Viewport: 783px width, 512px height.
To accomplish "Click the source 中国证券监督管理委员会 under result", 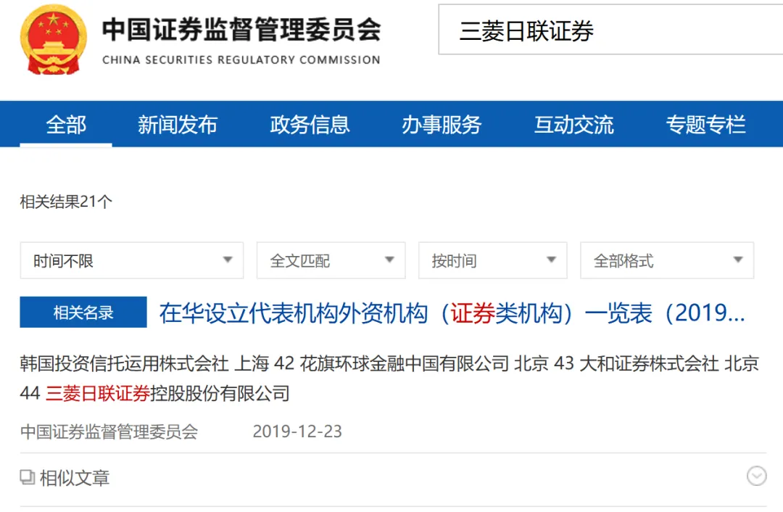I will click(x=109, y=432).
